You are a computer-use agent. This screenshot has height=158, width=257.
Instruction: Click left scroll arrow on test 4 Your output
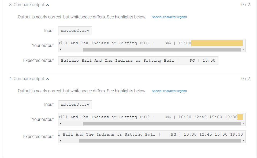coord(60,124)
